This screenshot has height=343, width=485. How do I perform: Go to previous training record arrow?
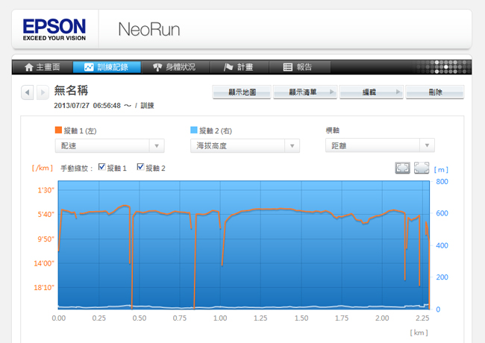(27, 92)
